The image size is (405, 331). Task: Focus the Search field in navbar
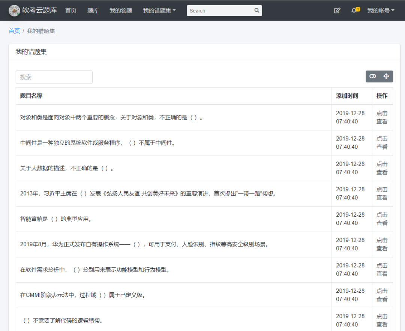pos(224,10)
